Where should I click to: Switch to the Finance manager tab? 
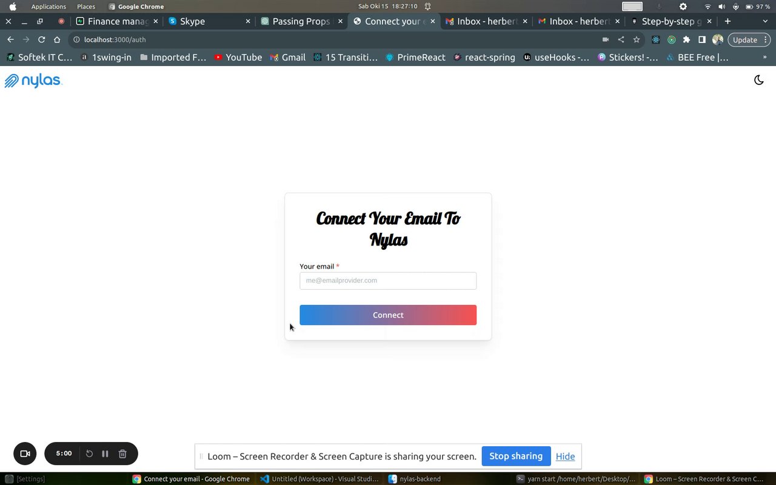[118, 21]
